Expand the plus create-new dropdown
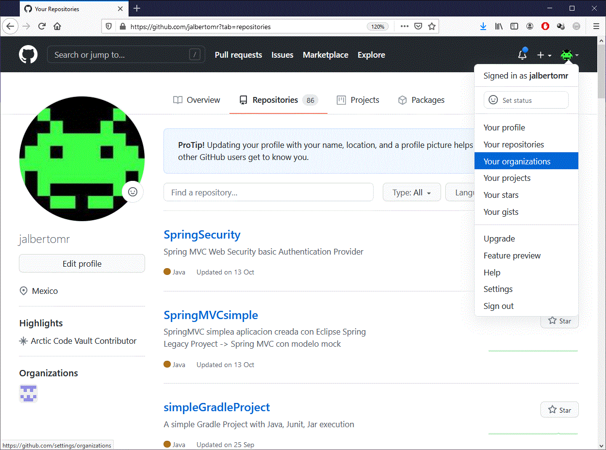 point(544,55)
